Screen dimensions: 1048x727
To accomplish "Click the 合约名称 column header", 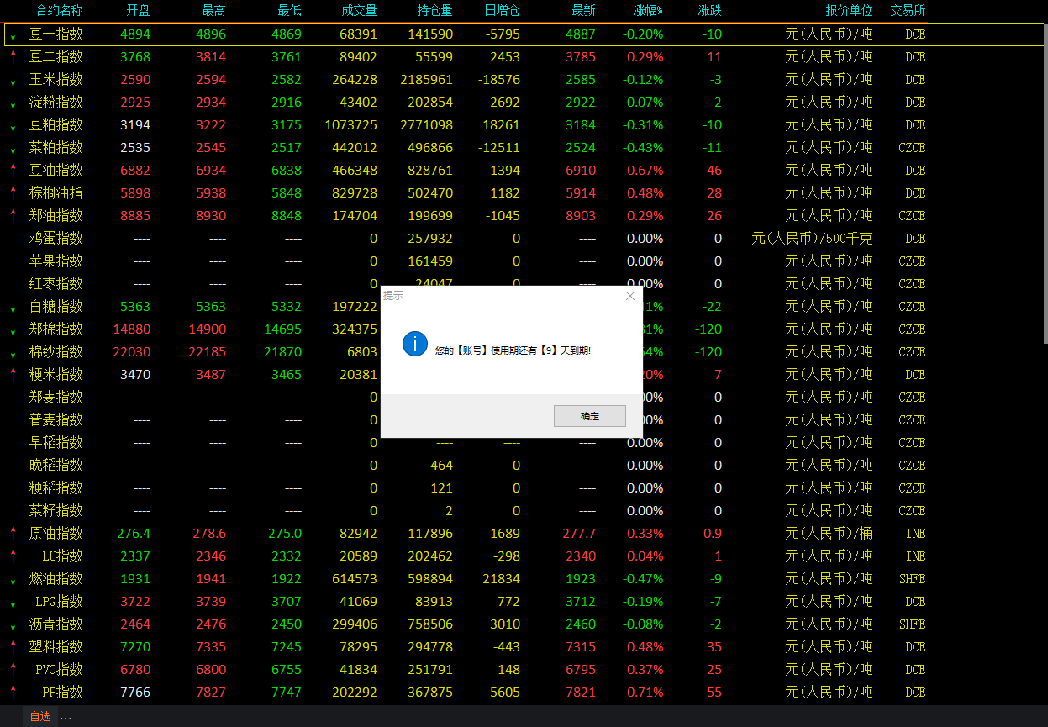I will tap(59, 11).
